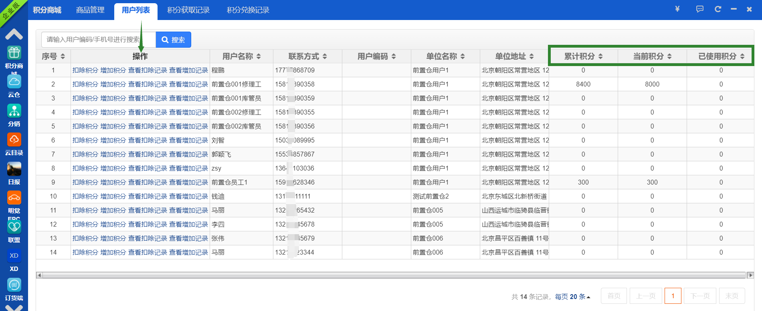Open the 联盟 handshake icon
Image resolution: width=762 pixels, height=311 pixels.
(14, 227)
